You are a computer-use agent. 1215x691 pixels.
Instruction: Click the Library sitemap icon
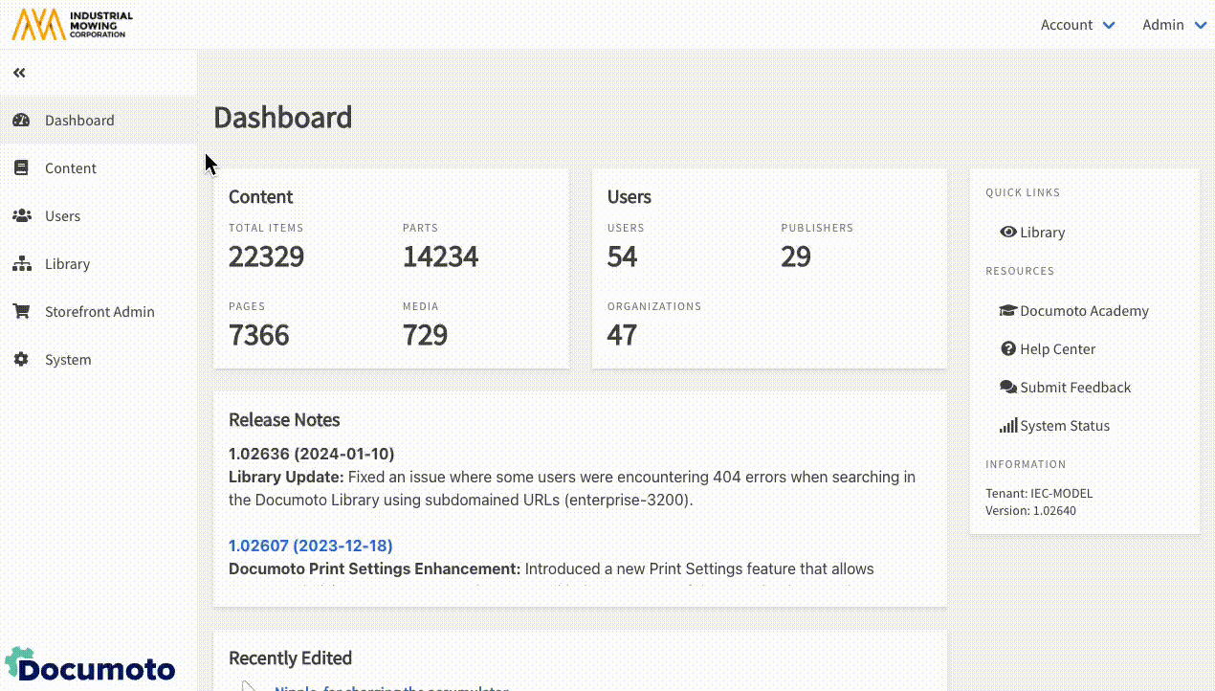(x=21, y=264)
